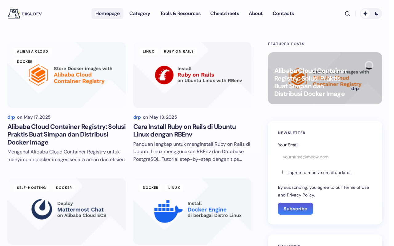Select the RUBY ON RAILS tag

179,51
